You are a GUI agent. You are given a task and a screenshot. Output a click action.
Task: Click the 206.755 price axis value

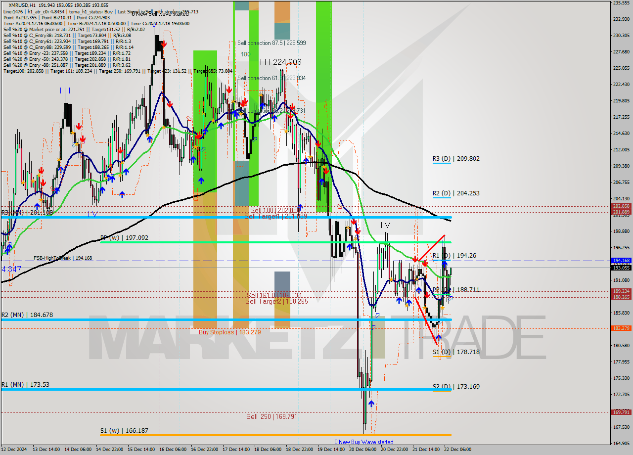click(x=621, y=182)
